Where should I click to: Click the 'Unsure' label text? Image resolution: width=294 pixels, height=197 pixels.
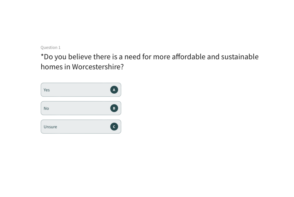coord(50,127)
